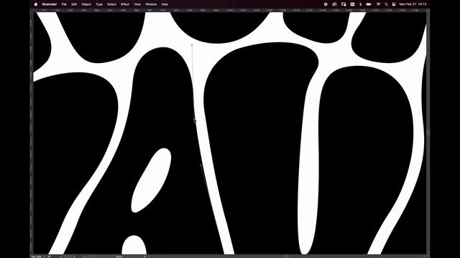The image size is (460, 258).
Task: Open the Apple menu
Action: pos(36,4)
